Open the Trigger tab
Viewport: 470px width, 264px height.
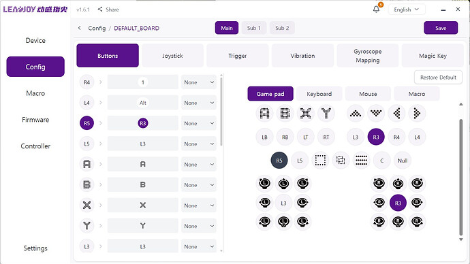click(x=238, y=56)
